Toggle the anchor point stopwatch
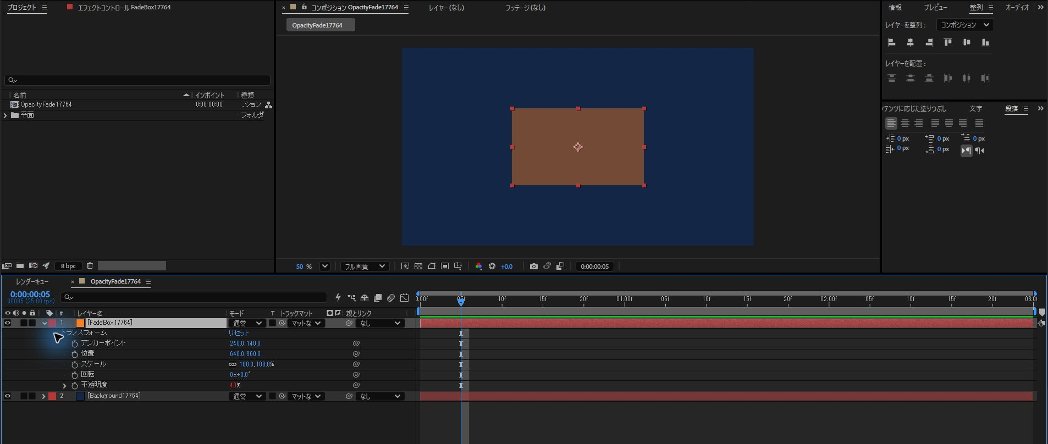Viewport: 1048px width, 444px height. click(75, 343)
